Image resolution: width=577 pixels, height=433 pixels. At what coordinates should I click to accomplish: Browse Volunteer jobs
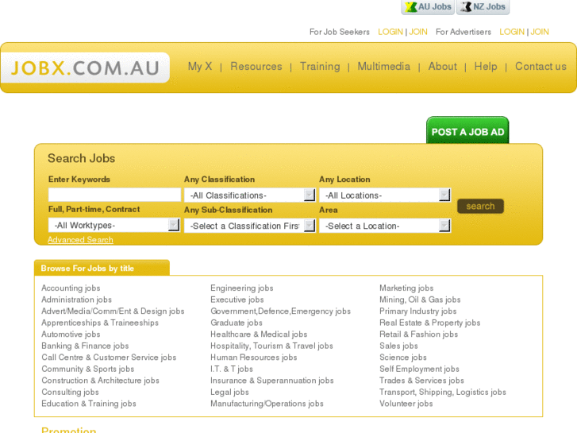[x=406, y=404]
